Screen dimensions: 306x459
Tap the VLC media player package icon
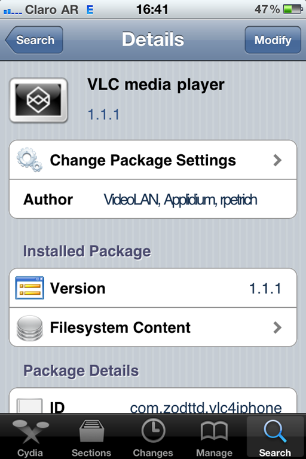point(38,100)
